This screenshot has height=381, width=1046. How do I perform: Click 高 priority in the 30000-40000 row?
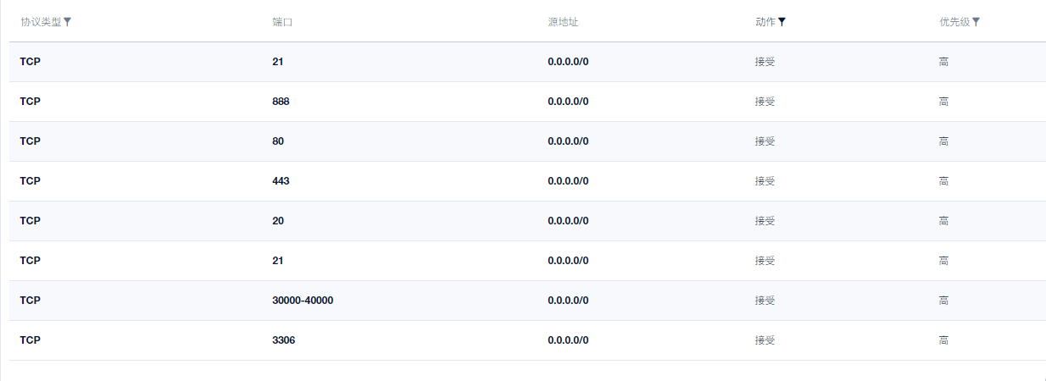click(x=943, y=301)
